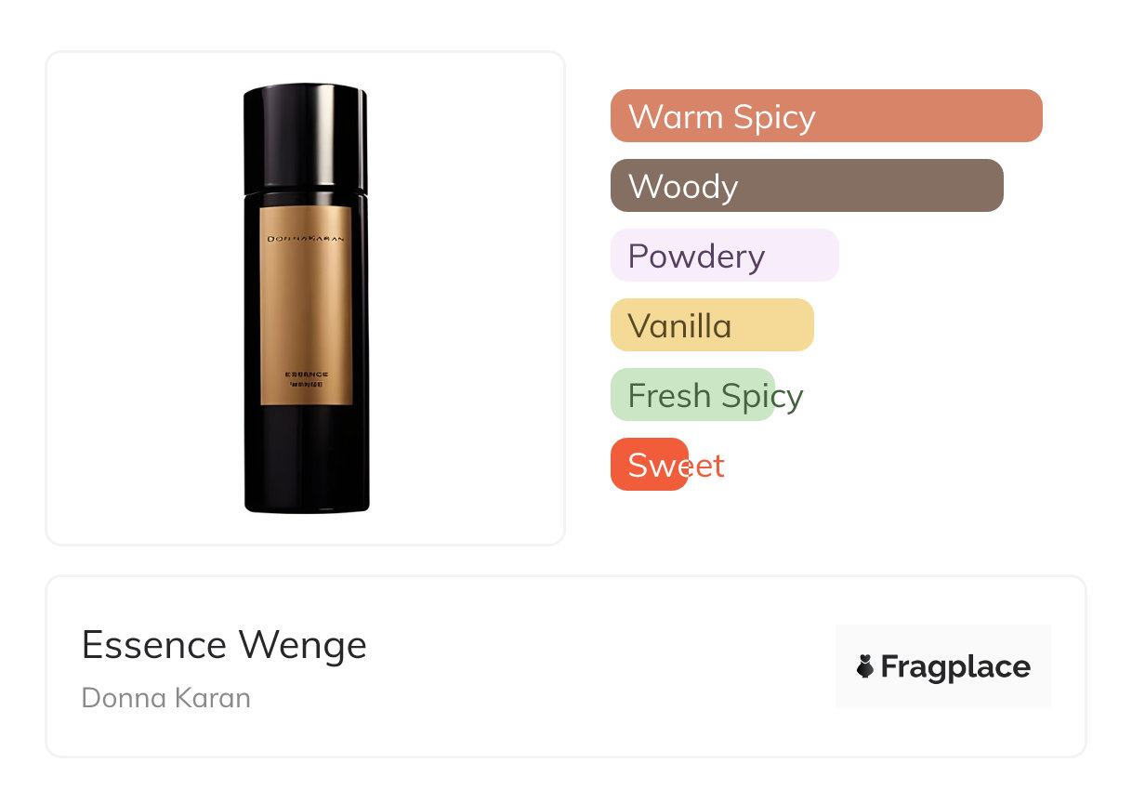Click the Fresh Spicy text overflowing its bar

point(790,397)
